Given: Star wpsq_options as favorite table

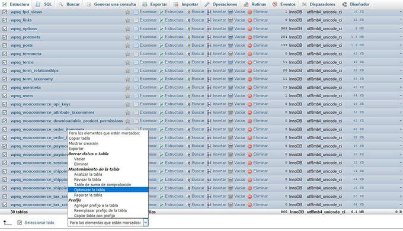Looking at the screenshot, I should (x=127, y=28).
